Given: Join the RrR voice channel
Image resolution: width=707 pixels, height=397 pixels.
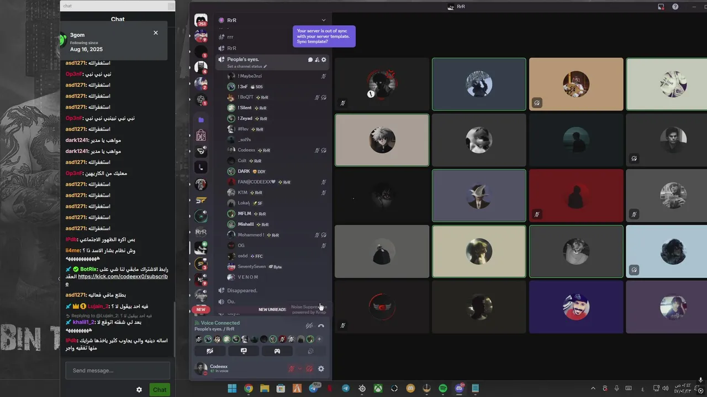Looking at the screenshot, I should [x=273, y=48].
